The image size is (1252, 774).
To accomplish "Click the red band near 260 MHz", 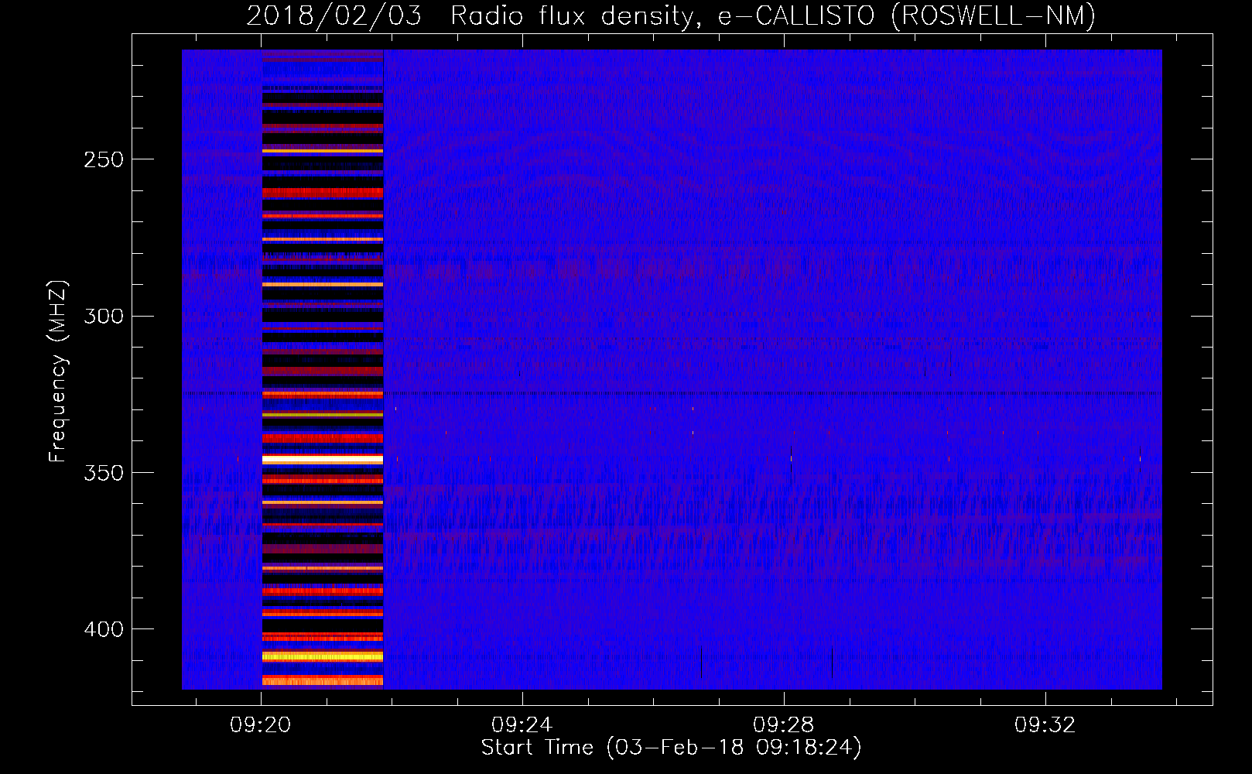I will coord(323,192).
